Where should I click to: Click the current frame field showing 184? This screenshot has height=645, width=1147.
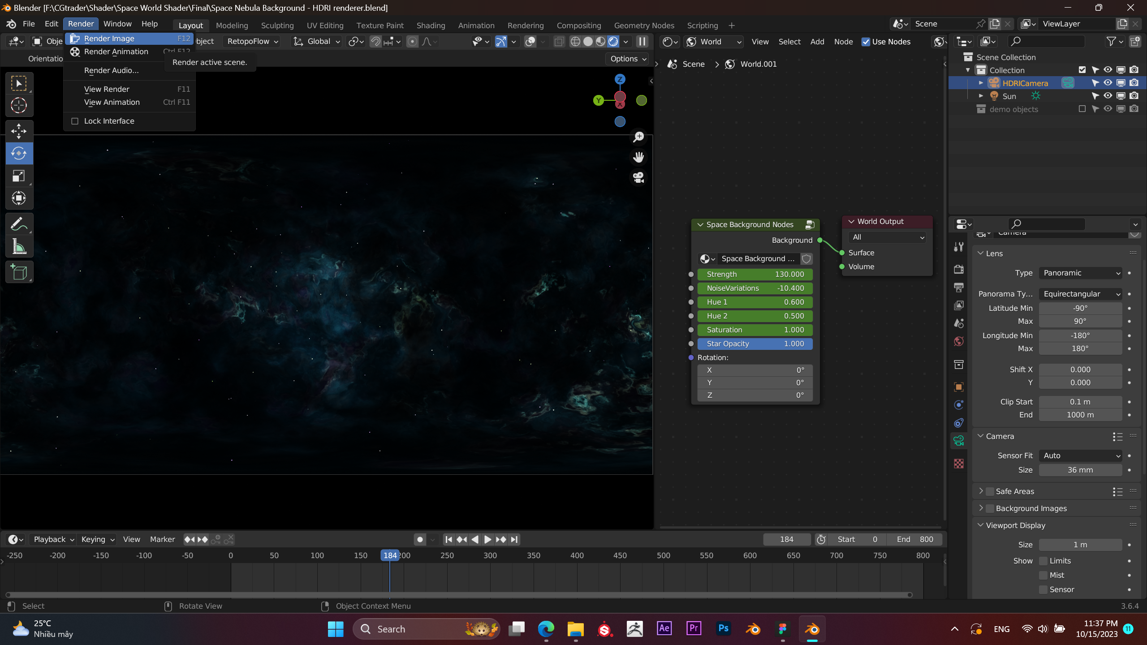(x=786, y=539)
